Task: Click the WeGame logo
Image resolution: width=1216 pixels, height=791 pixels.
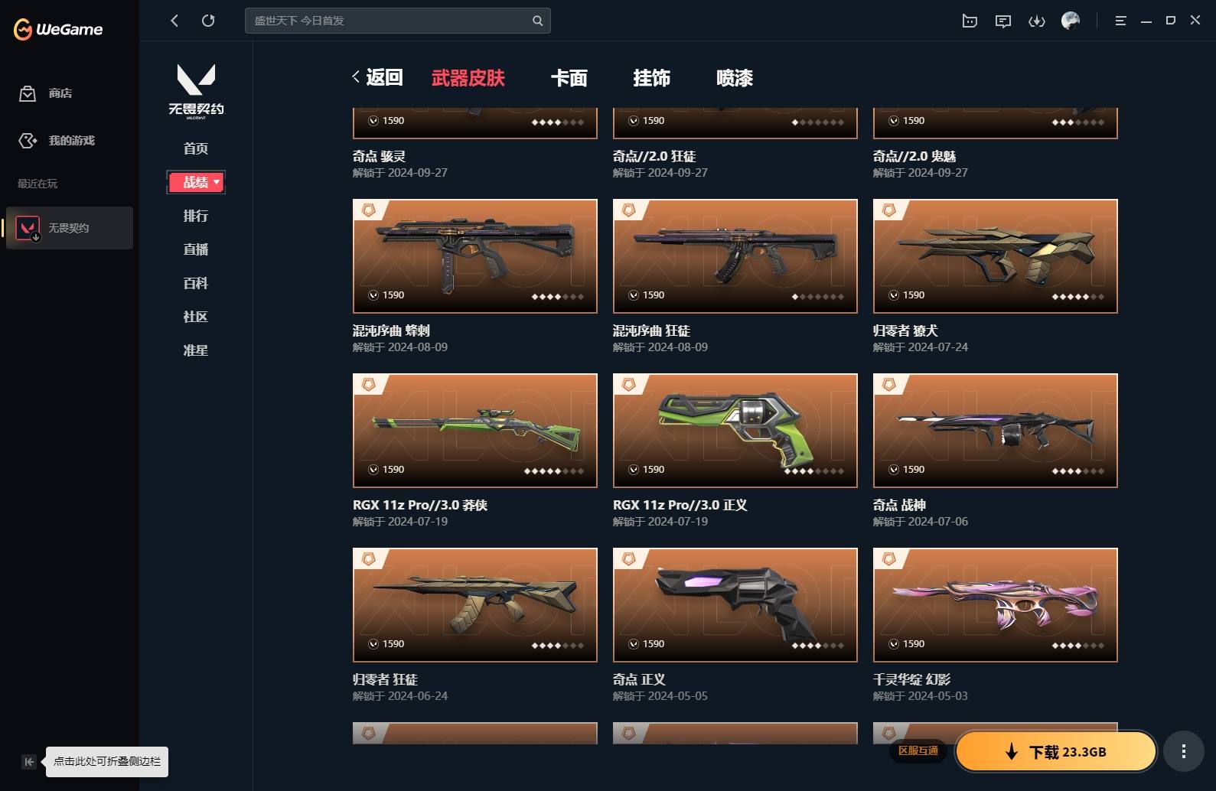Action: [x=58, y=29]
